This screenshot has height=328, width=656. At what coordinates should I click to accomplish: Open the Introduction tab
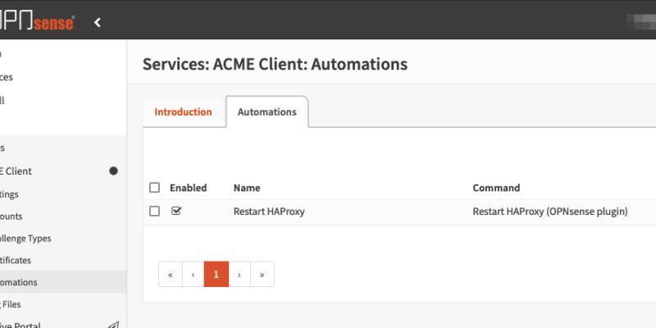pyautogui.click(x=183, y=112)
